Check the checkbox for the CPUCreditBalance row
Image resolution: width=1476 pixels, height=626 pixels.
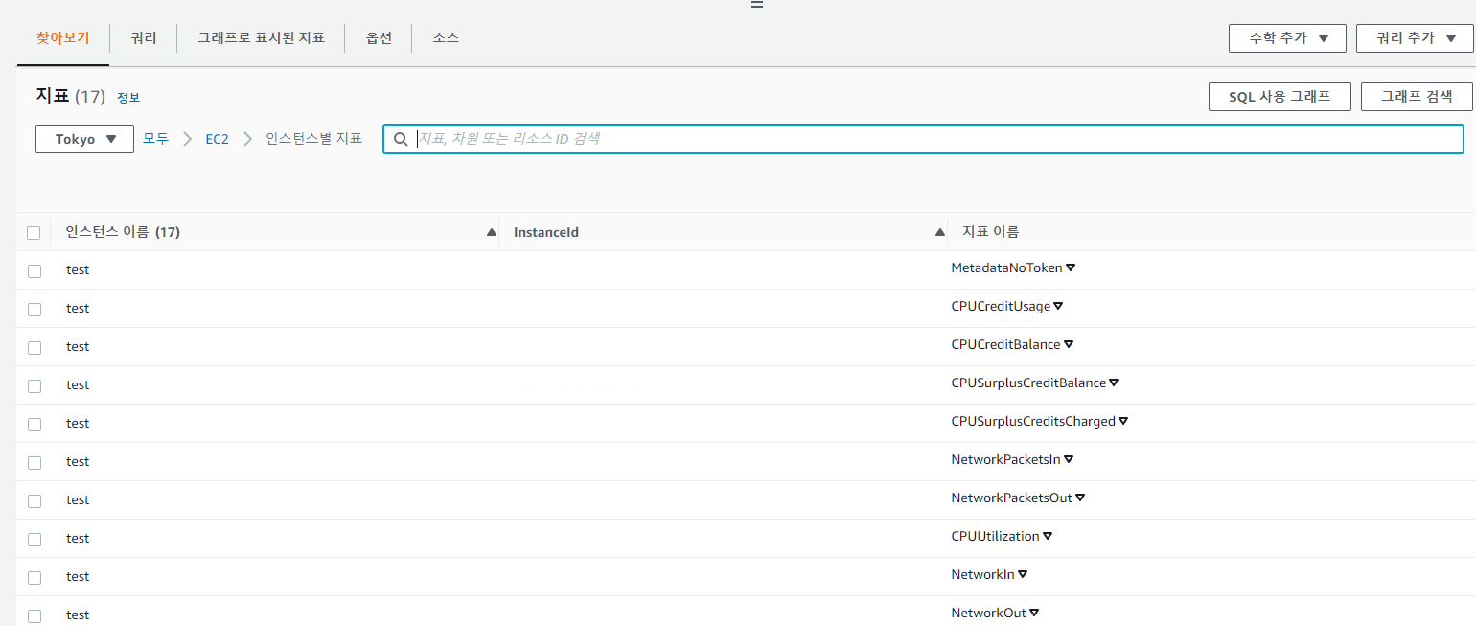[x=35, y=347]
